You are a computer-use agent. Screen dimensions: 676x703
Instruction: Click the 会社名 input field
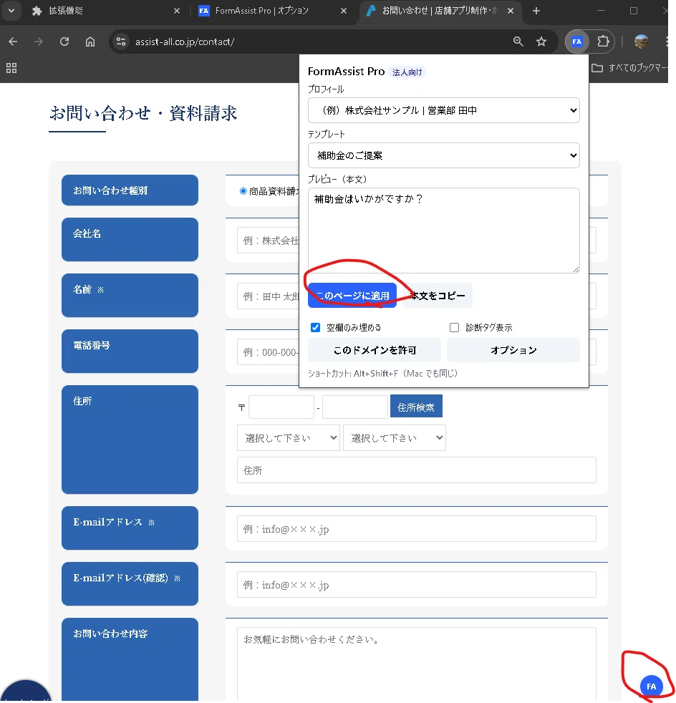tap(268, 241)
